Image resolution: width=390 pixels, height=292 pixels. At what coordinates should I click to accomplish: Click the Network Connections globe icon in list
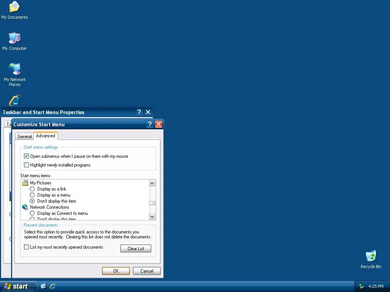25,207
